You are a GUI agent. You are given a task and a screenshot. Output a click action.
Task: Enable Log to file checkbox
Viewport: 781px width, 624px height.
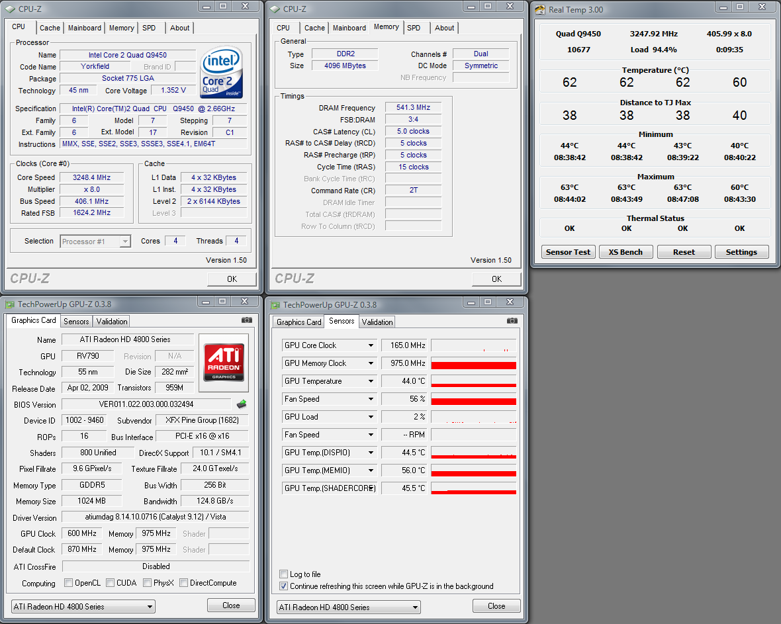tap(283, 574)
